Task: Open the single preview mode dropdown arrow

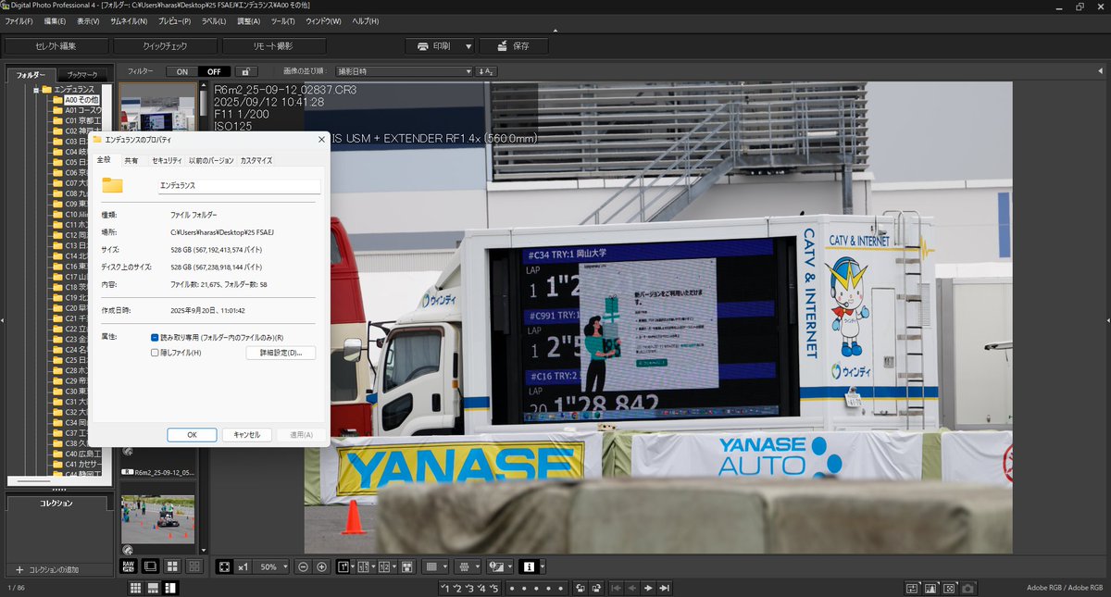Action: pos(353,566)
